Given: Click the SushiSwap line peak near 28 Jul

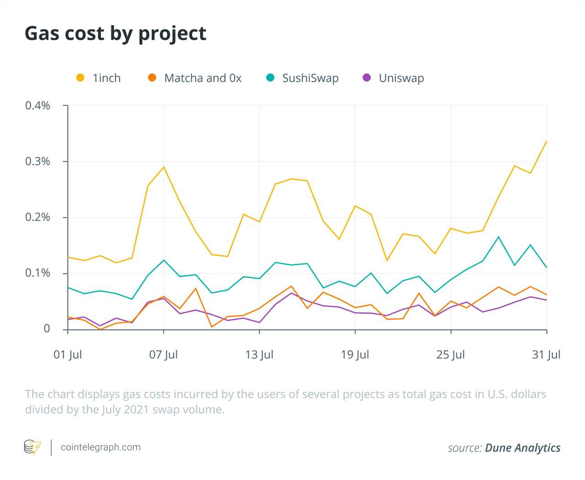Looking at the screenshot, I should click(x=499, y=237).
